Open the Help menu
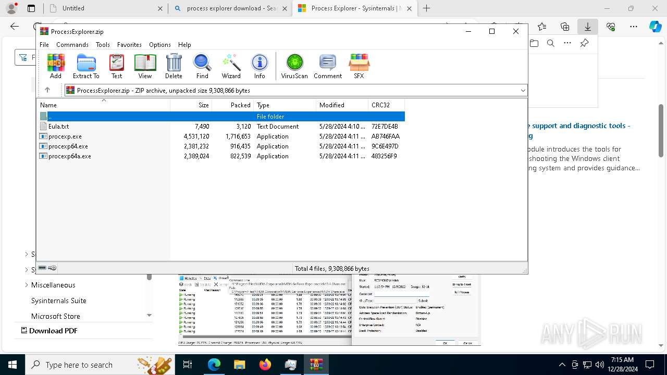The width and height of the screenshot is (667, 375). click(x=184, y=45)
